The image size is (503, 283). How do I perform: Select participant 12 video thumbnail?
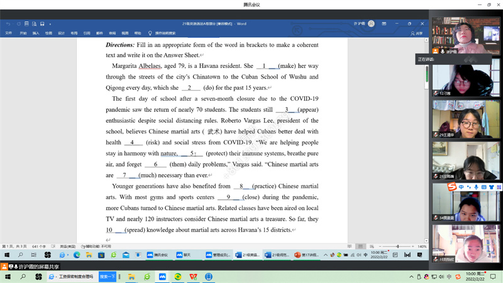point(466,77)
